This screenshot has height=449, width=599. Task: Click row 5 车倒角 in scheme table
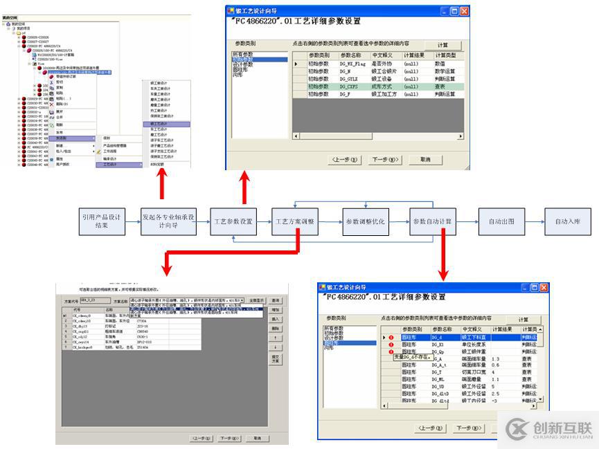[x=132, y=337]
